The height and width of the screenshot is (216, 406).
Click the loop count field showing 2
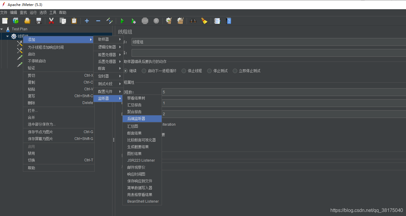pos(284,114)
